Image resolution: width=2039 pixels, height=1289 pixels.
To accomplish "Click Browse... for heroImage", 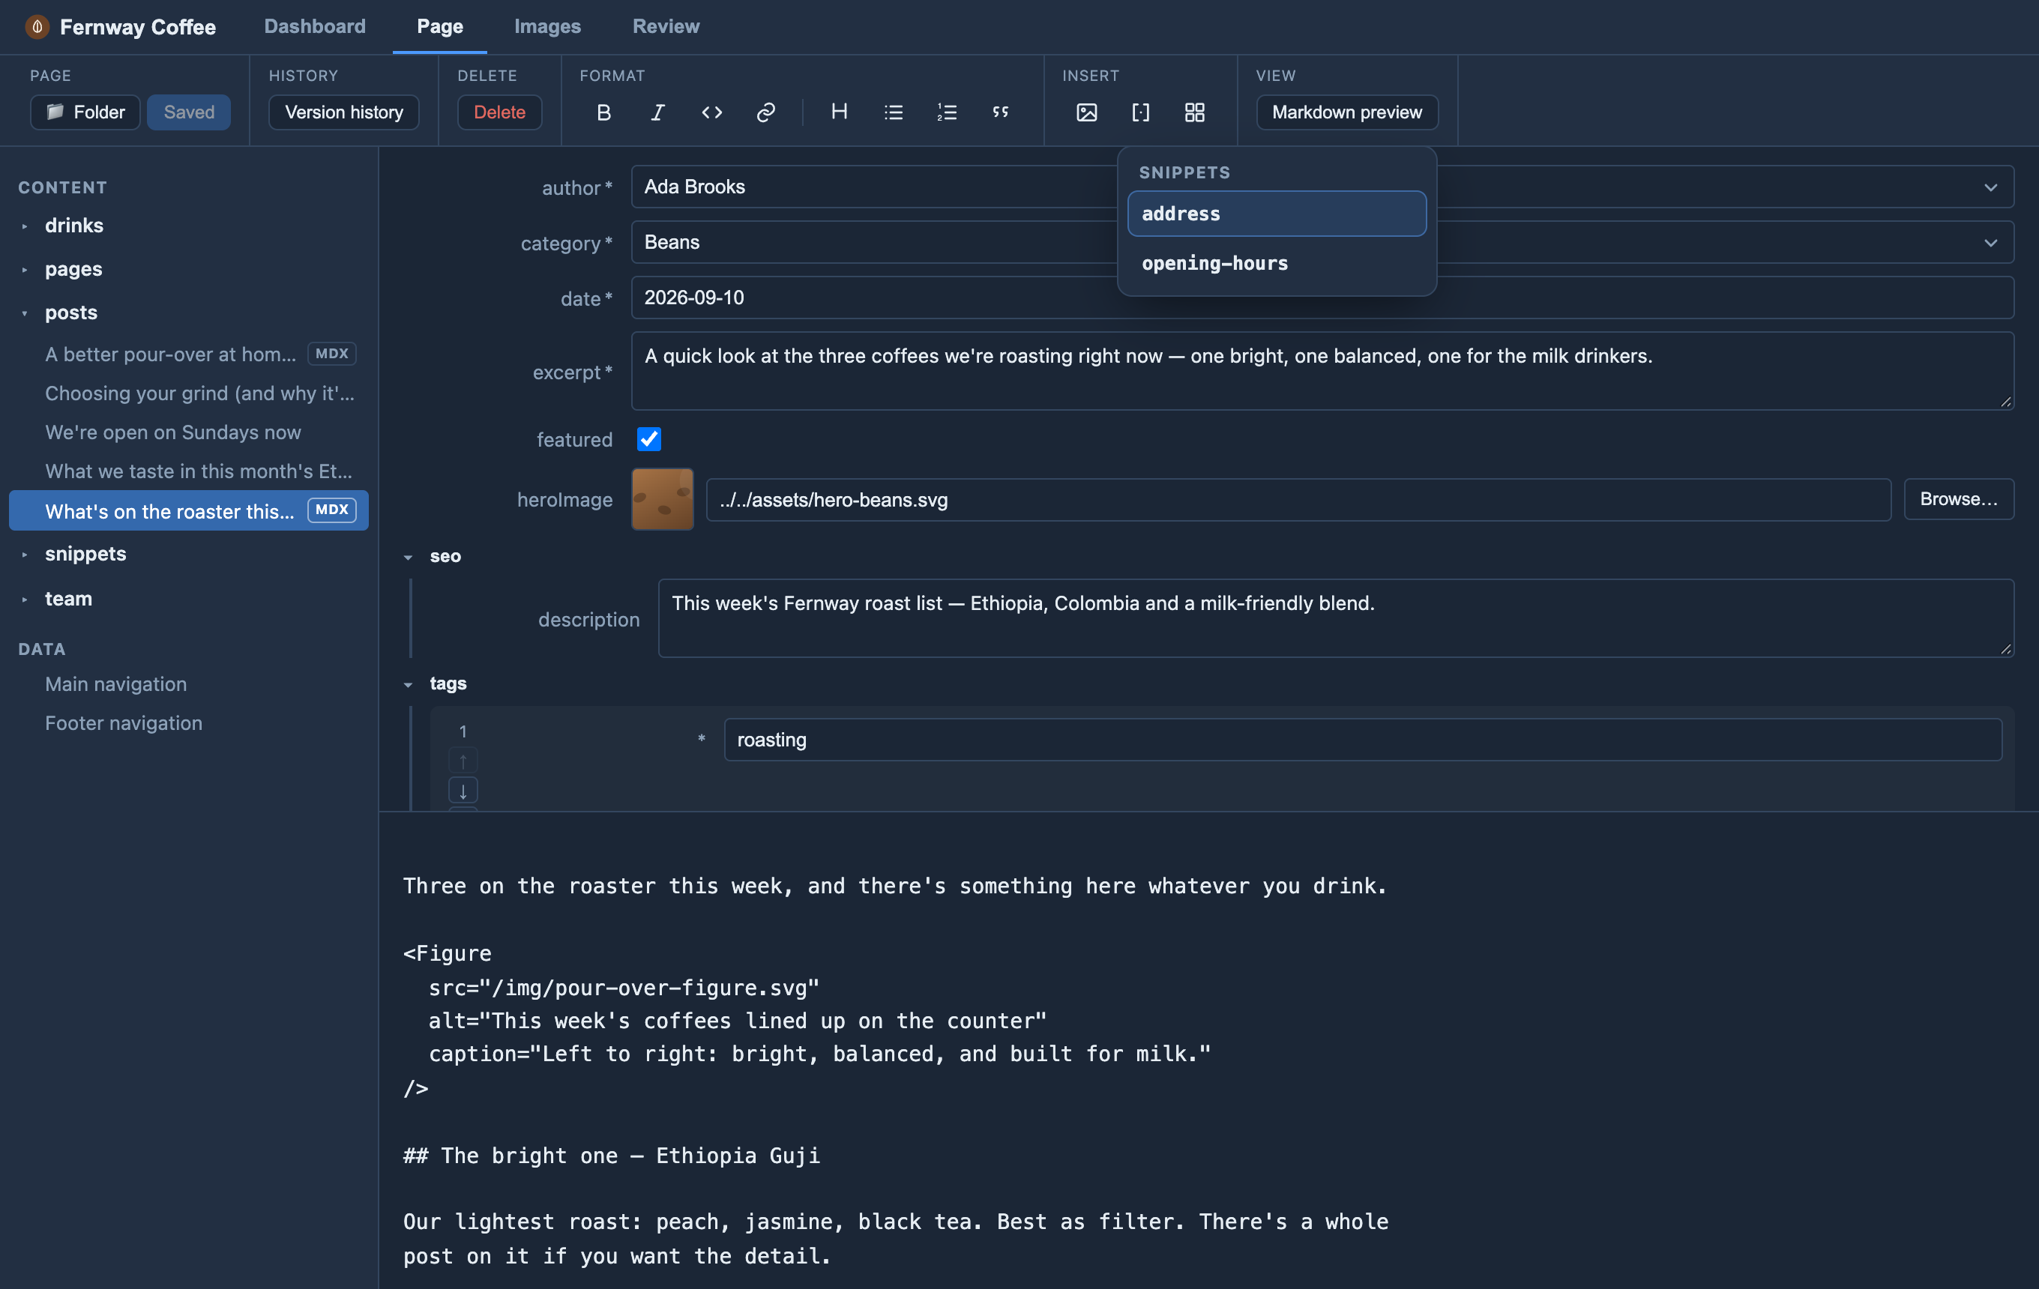I will (x=1958, y=499).
